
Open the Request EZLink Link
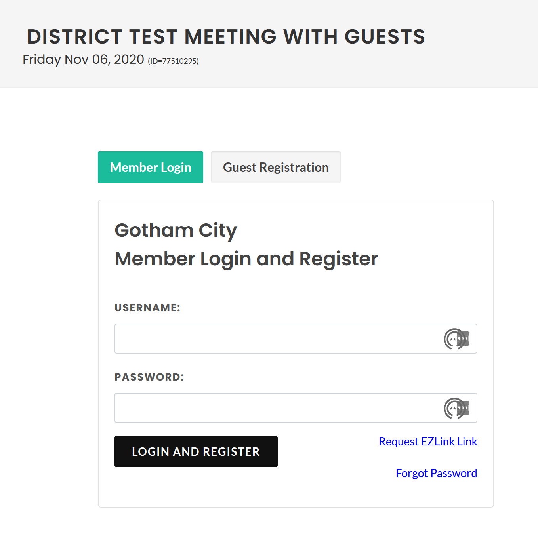[428, 442]
